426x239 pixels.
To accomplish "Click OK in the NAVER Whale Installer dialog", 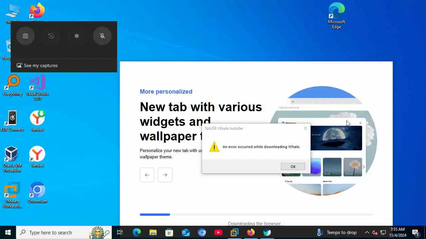I will click(293, 167).
